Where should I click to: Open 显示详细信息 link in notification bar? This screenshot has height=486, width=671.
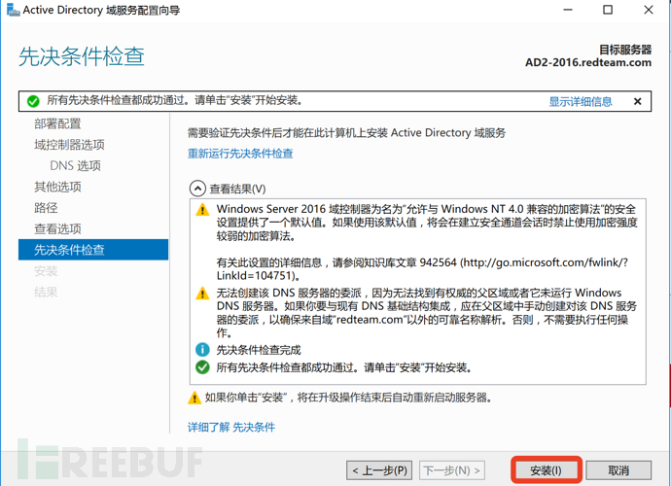tap(581, 101)
